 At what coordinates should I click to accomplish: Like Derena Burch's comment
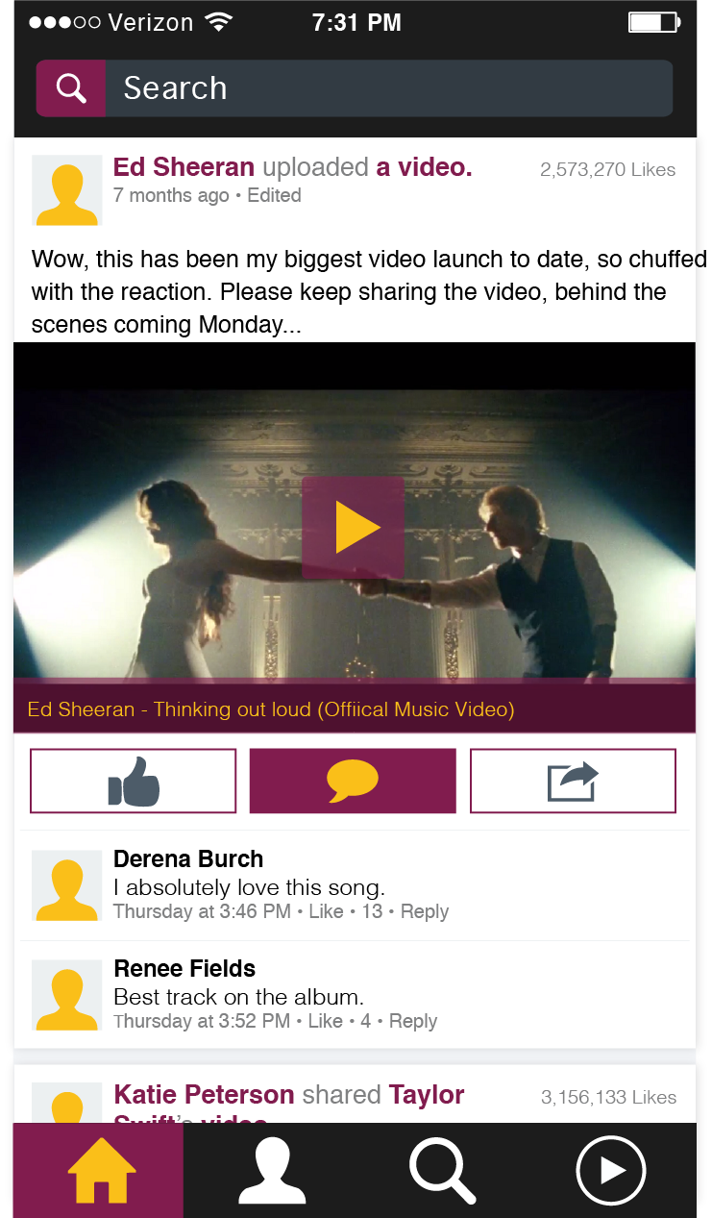pos(326,911)
